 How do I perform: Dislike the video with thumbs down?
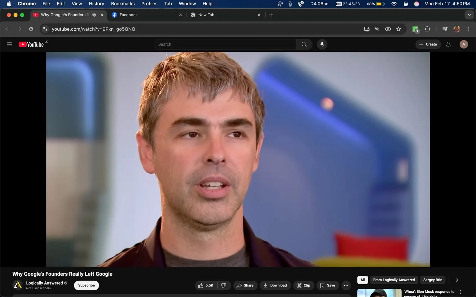coord(224,285)
